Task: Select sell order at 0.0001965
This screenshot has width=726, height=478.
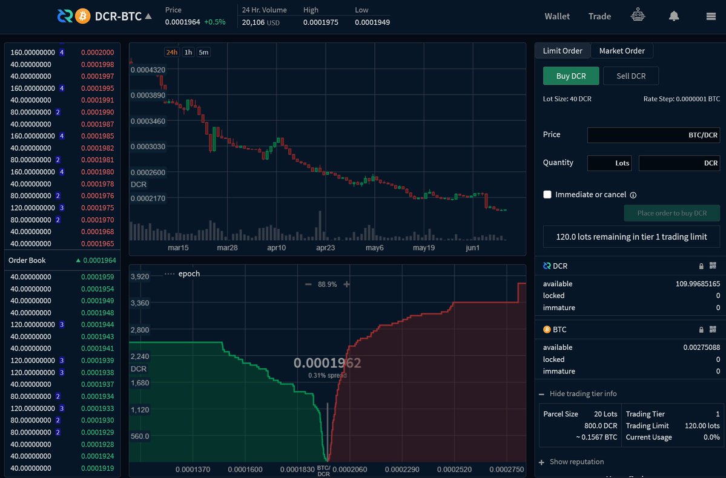Action: tap(62, 244)
